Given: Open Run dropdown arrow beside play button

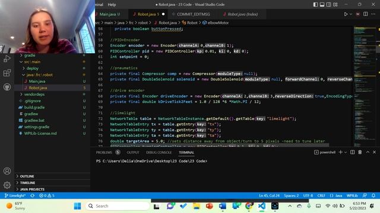Looking at the screenshot, I should [x=351, y=14].
